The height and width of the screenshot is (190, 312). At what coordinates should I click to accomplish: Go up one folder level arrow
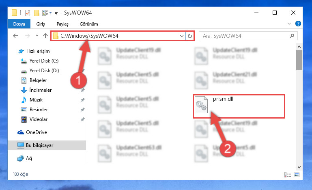45,36
